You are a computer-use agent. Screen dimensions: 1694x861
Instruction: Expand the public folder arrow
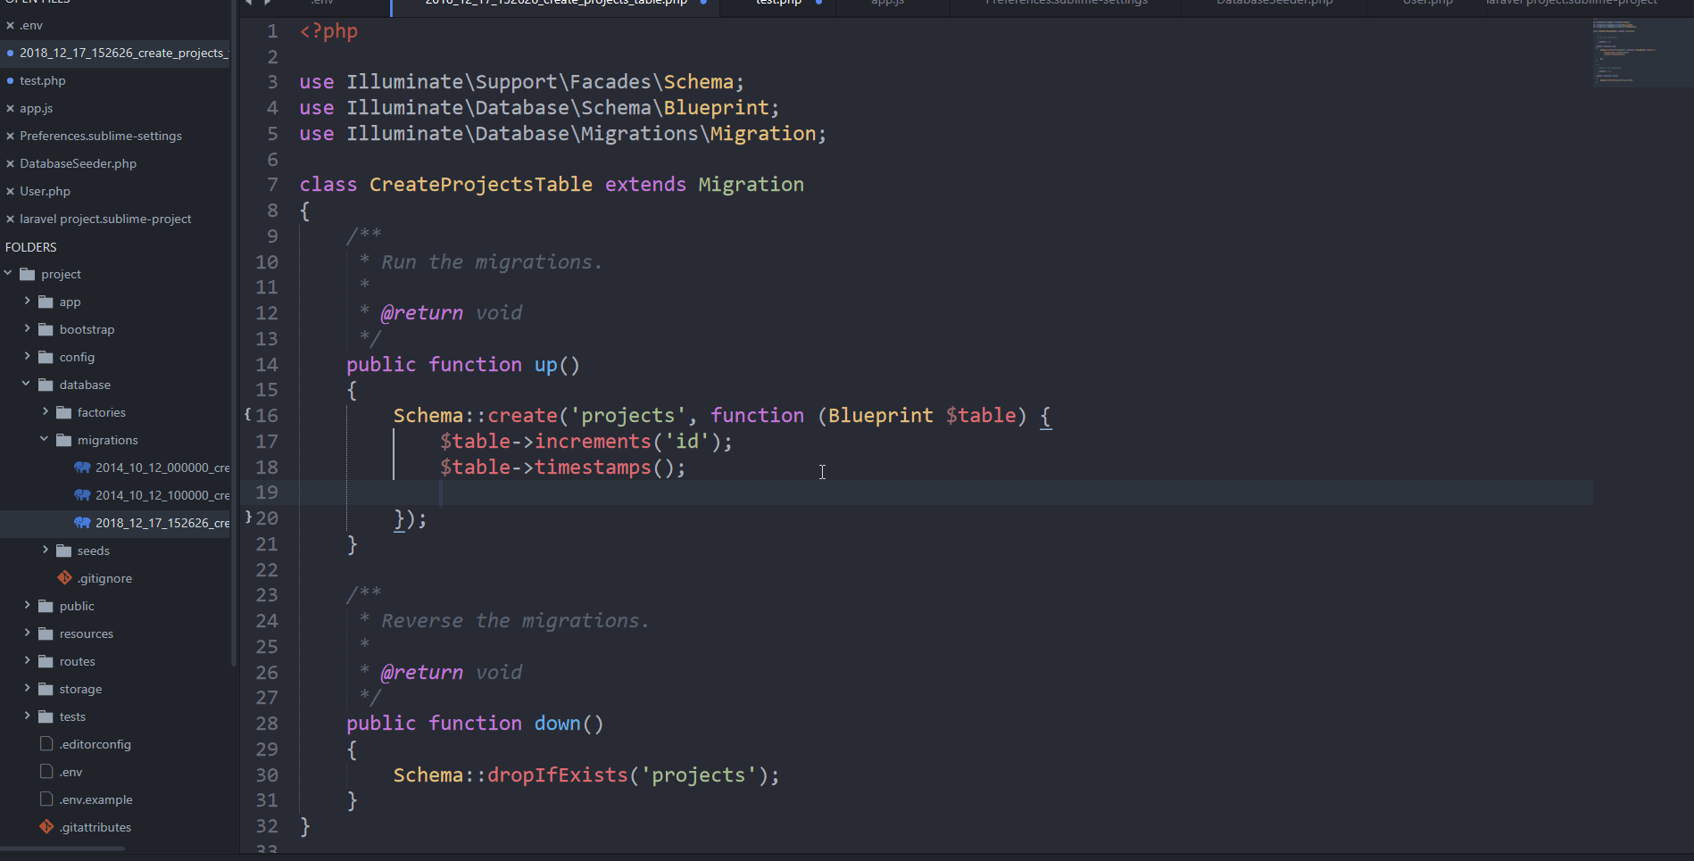pyautogui.click(x=27, y=605)
